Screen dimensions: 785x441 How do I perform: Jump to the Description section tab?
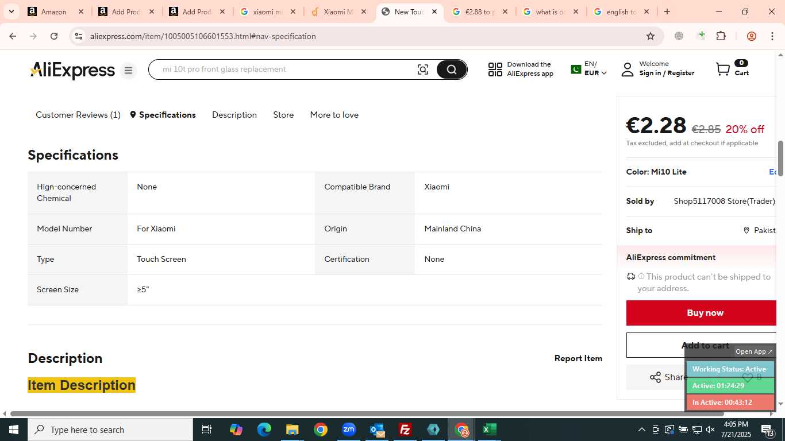(234, 115)
